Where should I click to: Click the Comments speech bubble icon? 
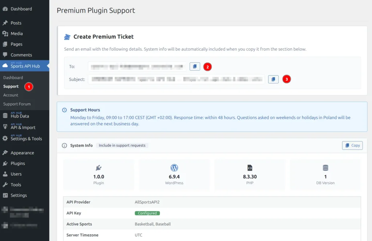5,55
